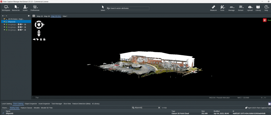This screenshot has height=115, width=271.
Task: Uncheck the Ellipsoid2 row checkbox in catalog
Action: pos(3,113)
